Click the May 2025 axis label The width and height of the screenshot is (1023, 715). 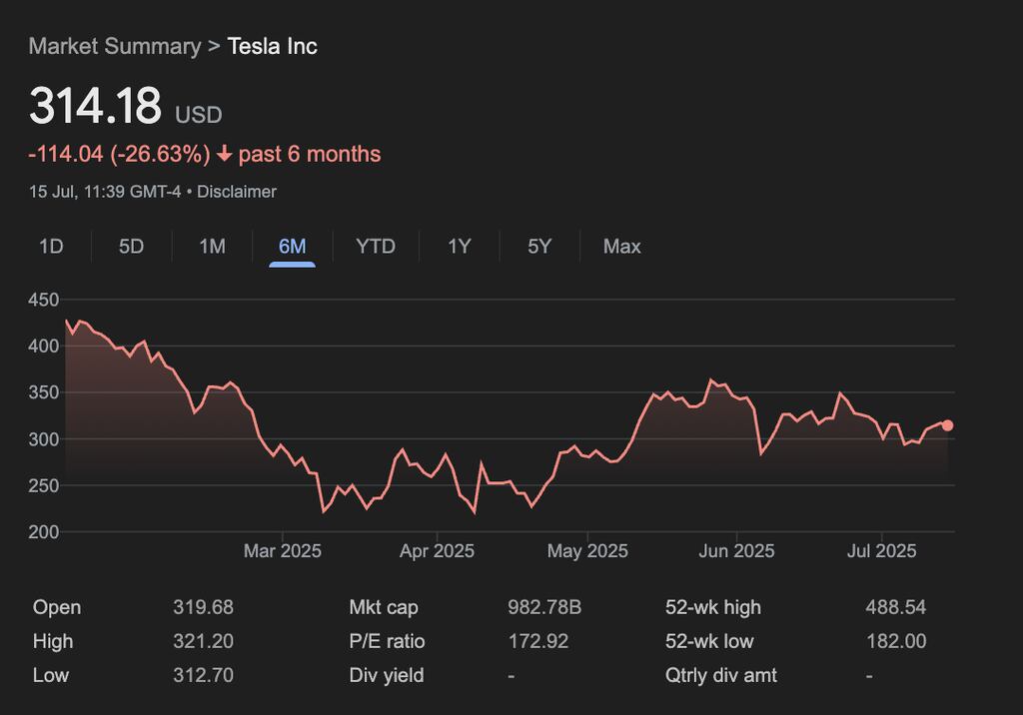[x=587, y=551]
